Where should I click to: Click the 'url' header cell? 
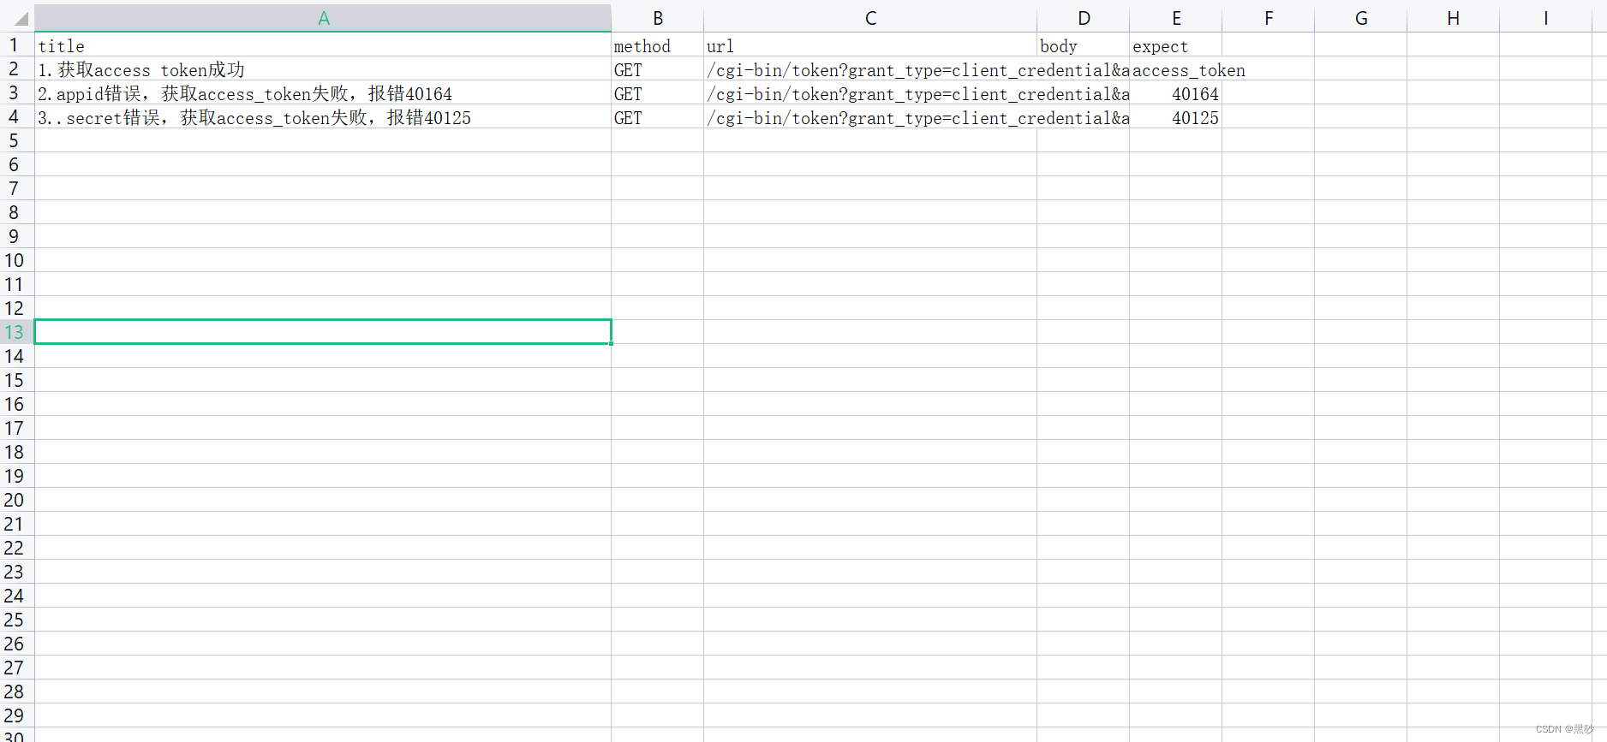(x=870, y=45)
